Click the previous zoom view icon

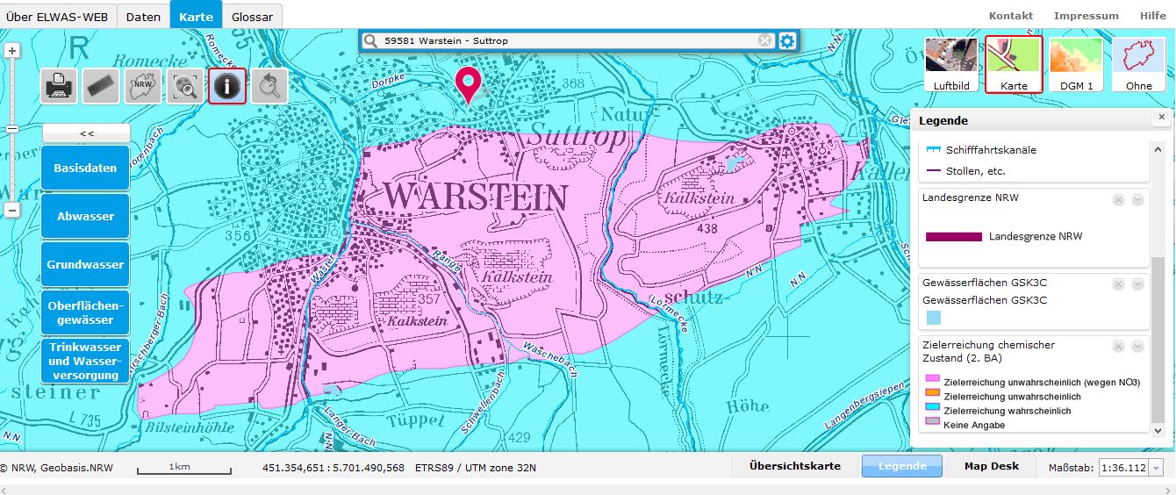tap(269, 86)
